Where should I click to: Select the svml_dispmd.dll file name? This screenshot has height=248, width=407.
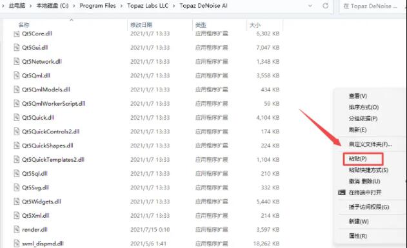tap(43, 243)
